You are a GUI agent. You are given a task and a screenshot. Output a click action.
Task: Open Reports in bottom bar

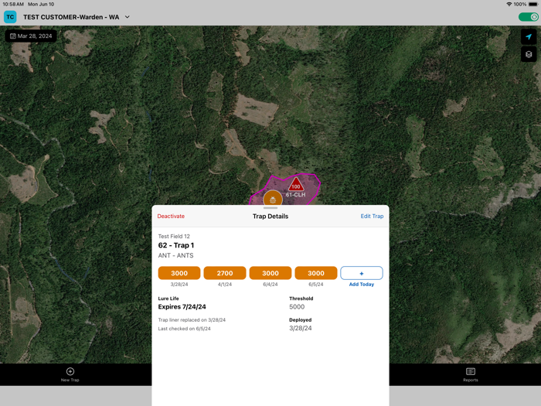click(x=471, y=374)
